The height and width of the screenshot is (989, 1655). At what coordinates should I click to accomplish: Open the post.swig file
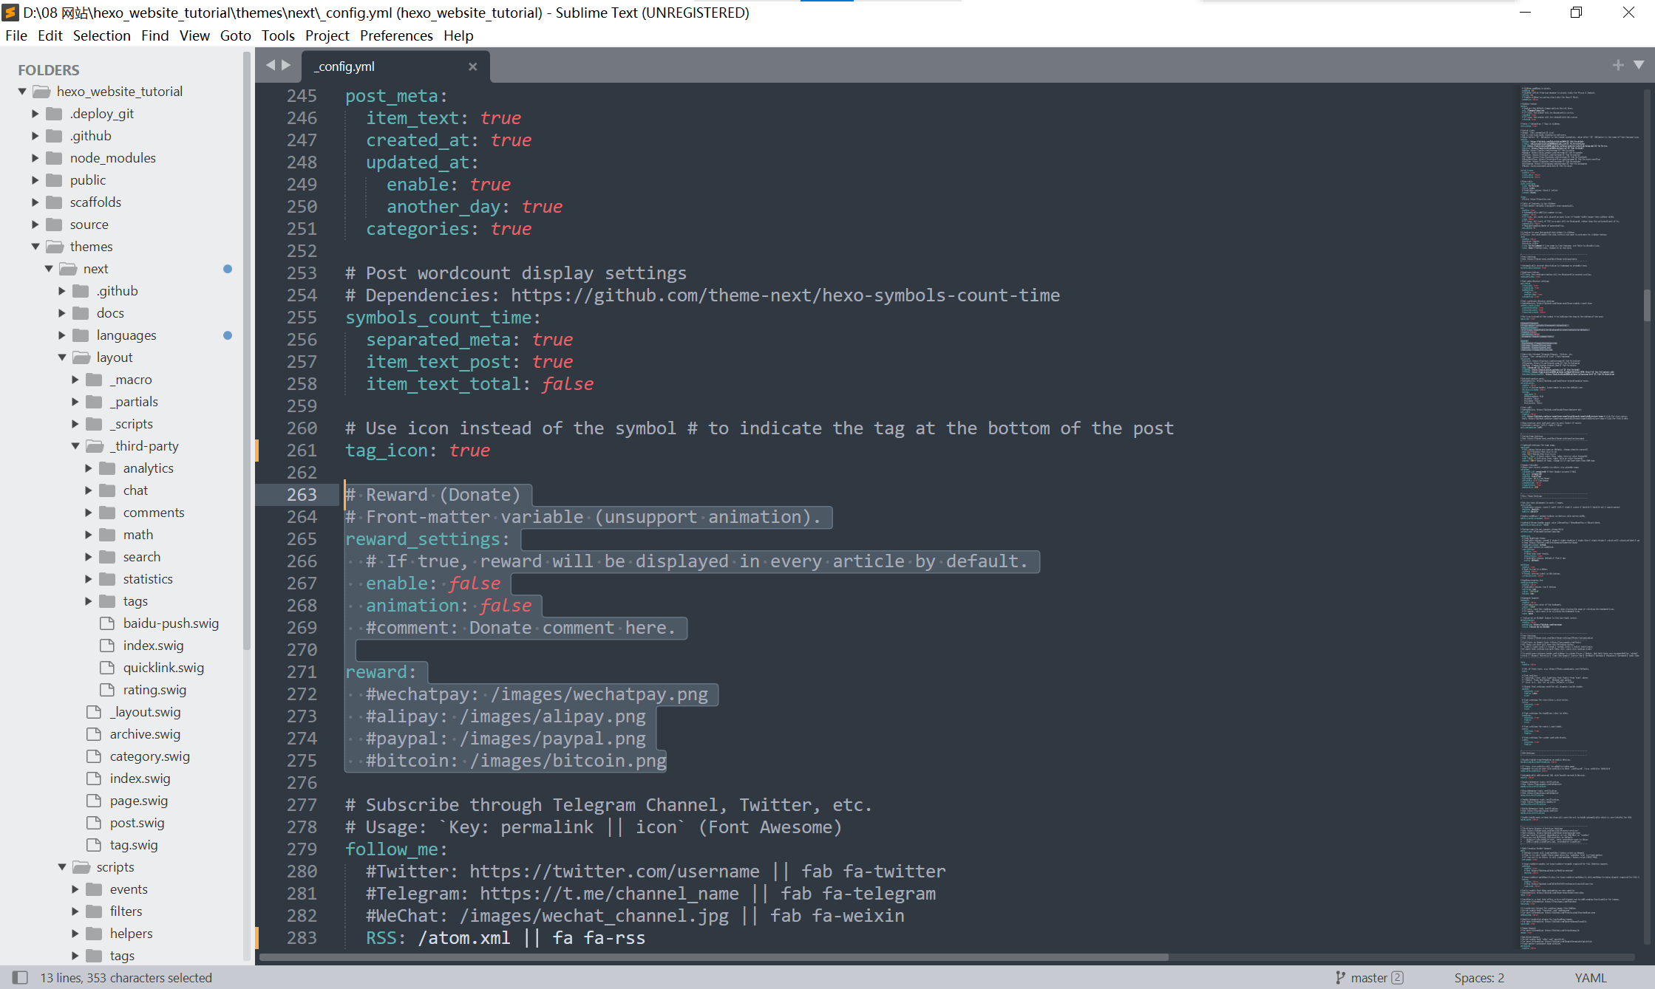tap(137, 822)
